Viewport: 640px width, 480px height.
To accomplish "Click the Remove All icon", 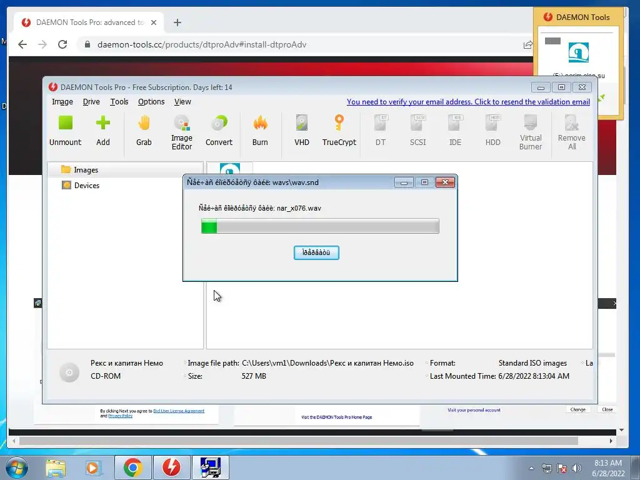I will [x=571, y=132].
